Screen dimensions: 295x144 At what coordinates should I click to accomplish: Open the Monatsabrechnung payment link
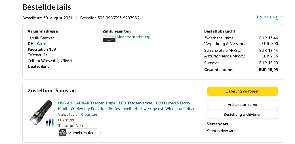click(x=133, y=37)
